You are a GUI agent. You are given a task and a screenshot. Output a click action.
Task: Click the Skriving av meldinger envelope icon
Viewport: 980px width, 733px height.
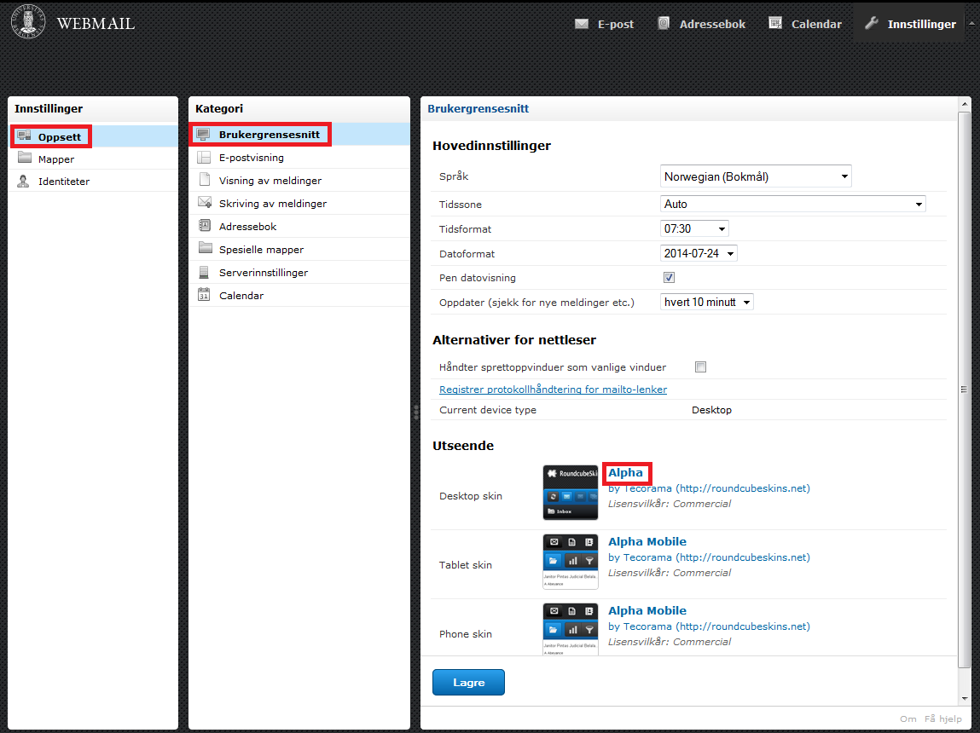[x=204, y=203]
